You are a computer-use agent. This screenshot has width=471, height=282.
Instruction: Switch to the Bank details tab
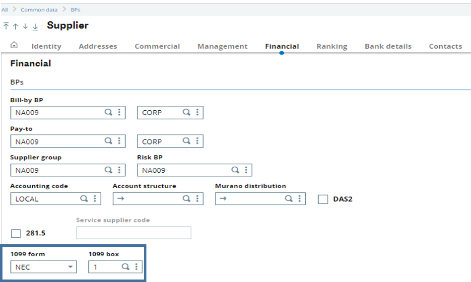click(x=388, y=46)
